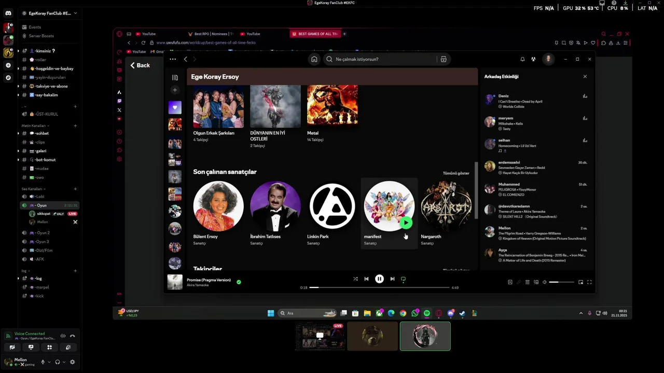Open Spotify home via the house icon
The height and width of the screenshot is (373, 664).
pyautogui.click(x=314, y=59)
